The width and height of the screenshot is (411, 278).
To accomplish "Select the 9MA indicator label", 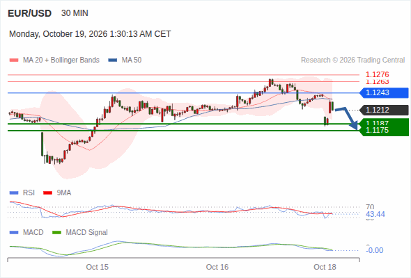I will tap(64, 193).
